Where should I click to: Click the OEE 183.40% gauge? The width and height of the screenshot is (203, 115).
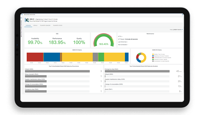(x=103, y=41)
